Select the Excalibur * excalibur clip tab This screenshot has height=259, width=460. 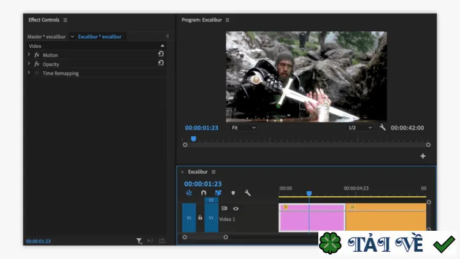coord(100,37)
